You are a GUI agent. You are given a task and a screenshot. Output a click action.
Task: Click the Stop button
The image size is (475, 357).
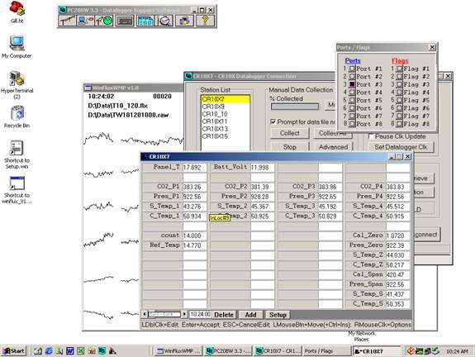pyautogui.click(x=290, y=147)
